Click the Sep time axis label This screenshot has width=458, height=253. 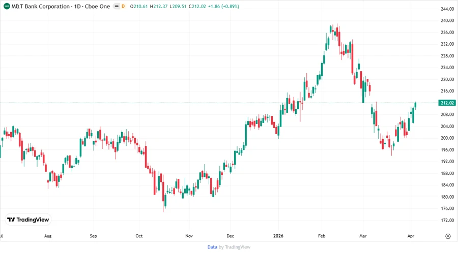tap(93, 236)
